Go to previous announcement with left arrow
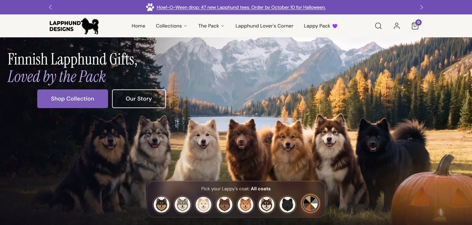Screen dimensions: 472x225 51,7
